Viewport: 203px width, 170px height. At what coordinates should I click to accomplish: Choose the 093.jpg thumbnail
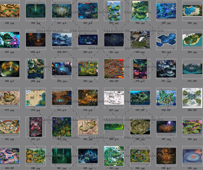click(114, 156)
